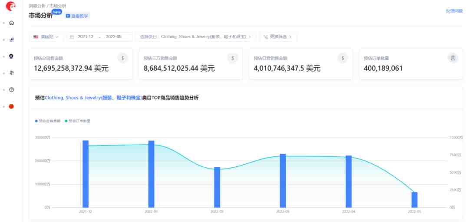Click the feedback link at top right
The width and height of the screenshot is (469, 222).
tap(454, 11)
